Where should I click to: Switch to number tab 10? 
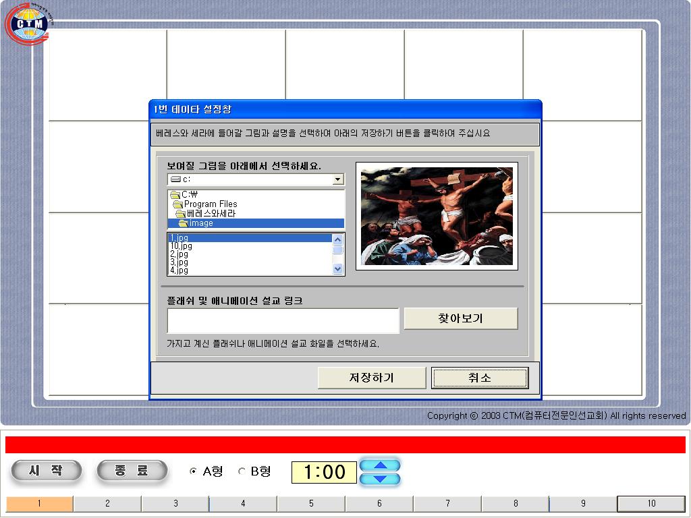(651, 503)
